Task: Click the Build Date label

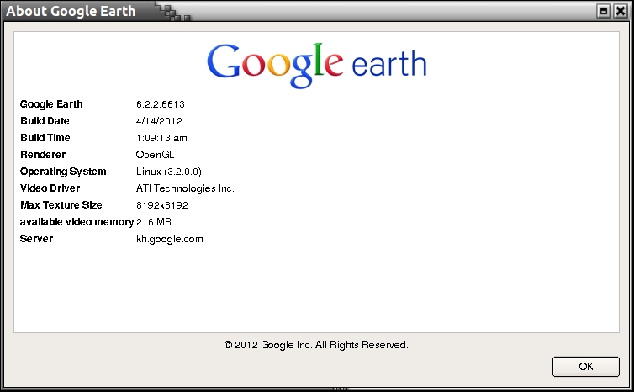Action: (45, 121)
